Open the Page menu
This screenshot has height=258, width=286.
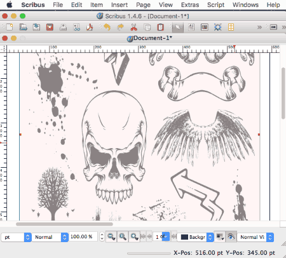coord(143,4)
